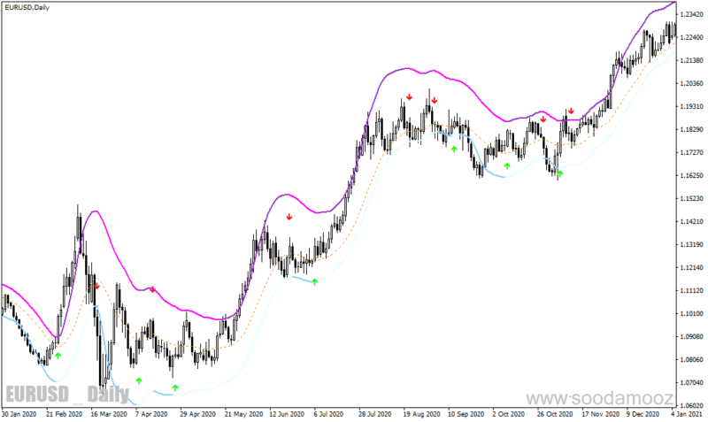Click the 1.21380 price level
This screenshot has width=708, height=422.
(692, 60)
